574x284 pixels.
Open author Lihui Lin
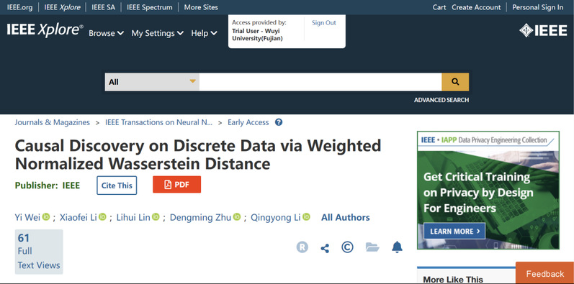133,217
